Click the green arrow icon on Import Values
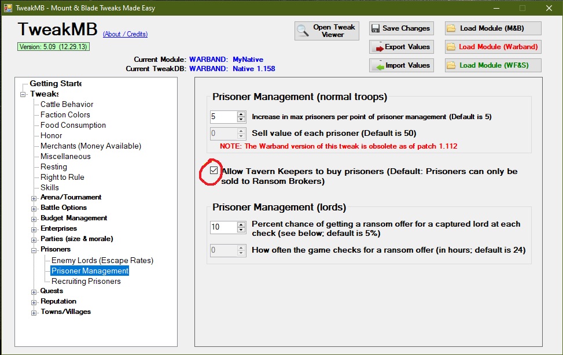The height and width of the screenshot is (355, 563). 380,66
